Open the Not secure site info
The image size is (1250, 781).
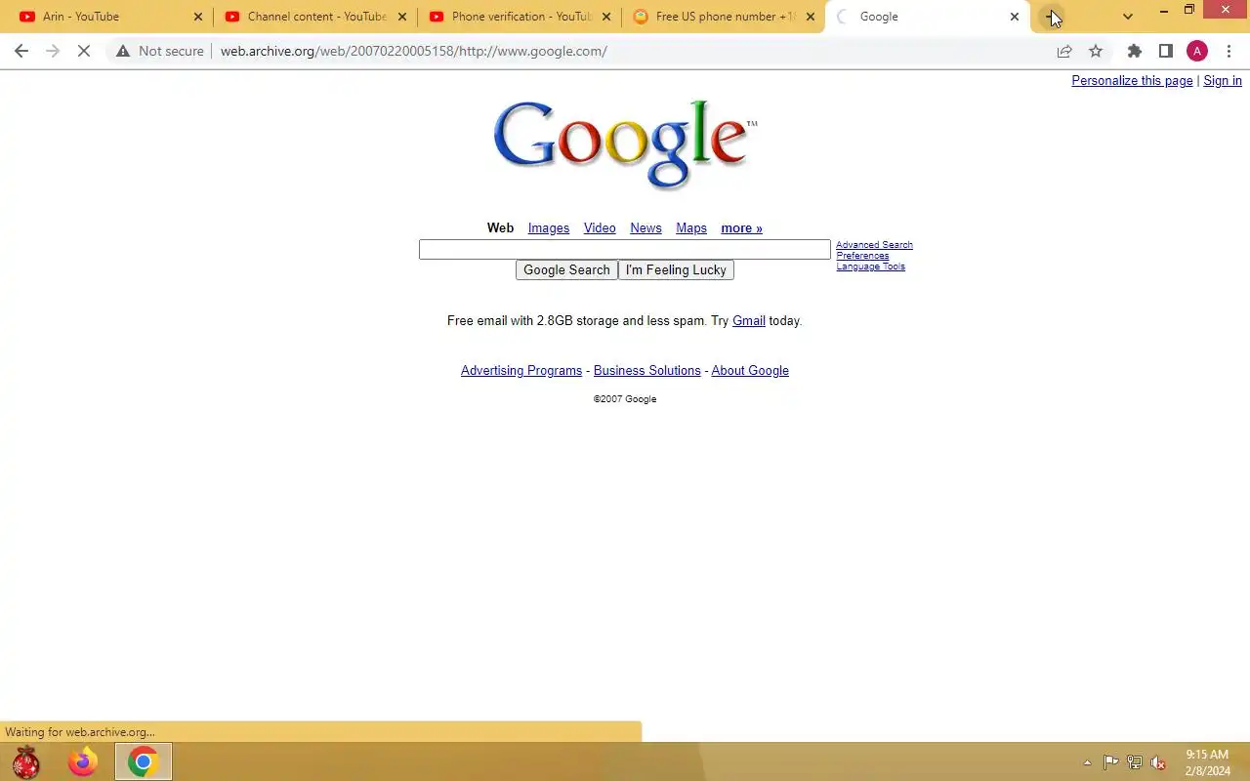point(160,51)
